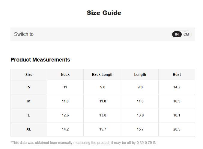Select the Neck value 12.6

(65, 115)
